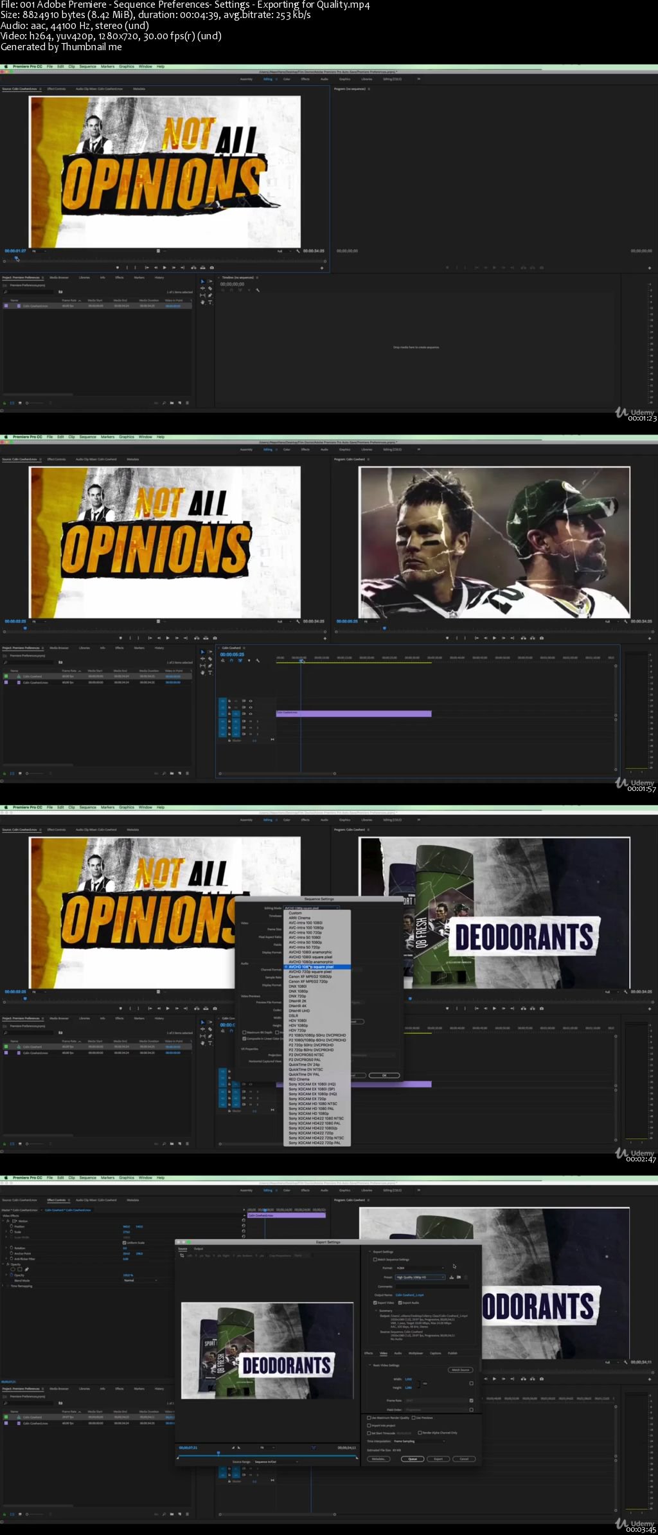
Task: Toggle the Rotation stopwatch in Effect Controls
Action: (12, 1248)
